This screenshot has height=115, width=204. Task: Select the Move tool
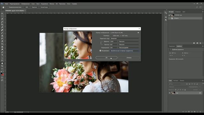point(2,13)
